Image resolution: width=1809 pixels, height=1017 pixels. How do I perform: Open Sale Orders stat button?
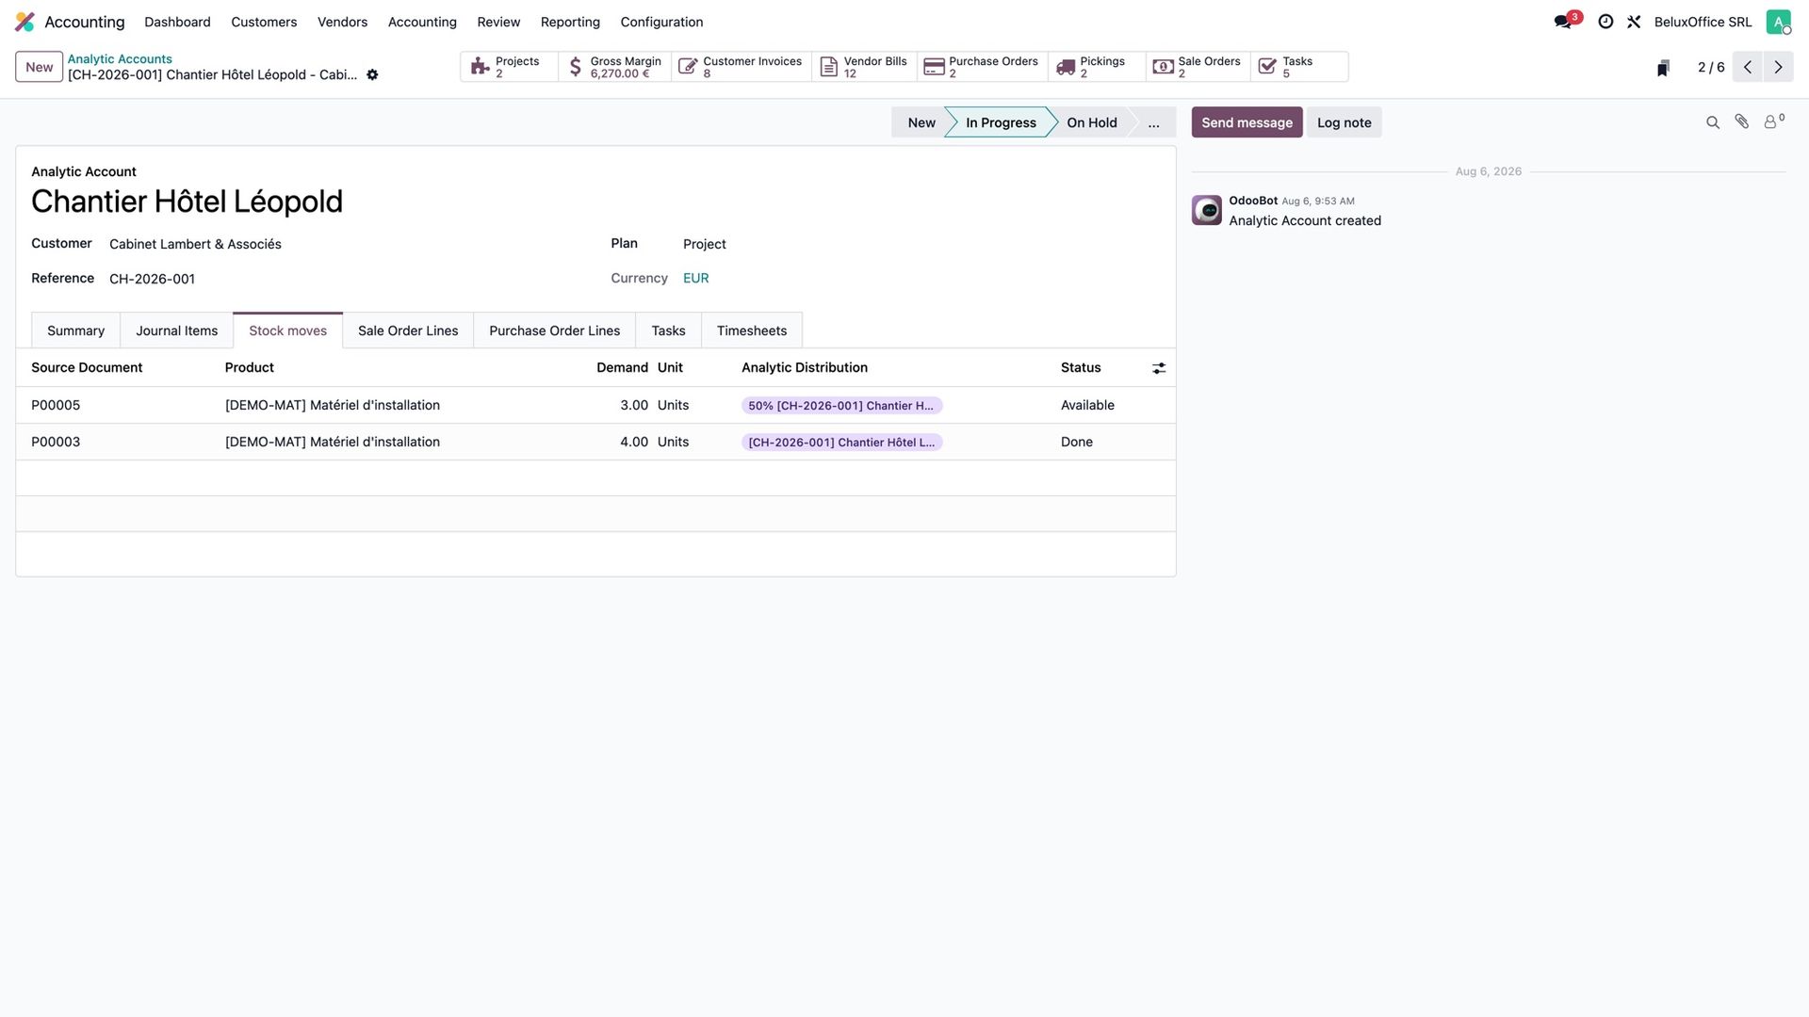[1198, 67]
